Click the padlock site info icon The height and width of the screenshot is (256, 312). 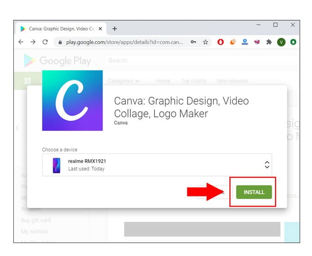(x=59, y=42)
